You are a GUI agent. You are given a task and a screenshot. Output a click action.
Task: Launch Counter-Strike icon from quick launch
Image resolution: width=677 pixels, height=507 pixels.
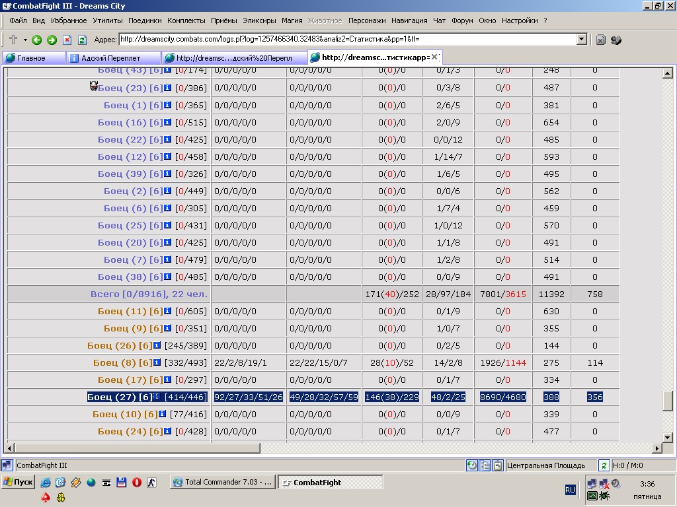[151, 483]
